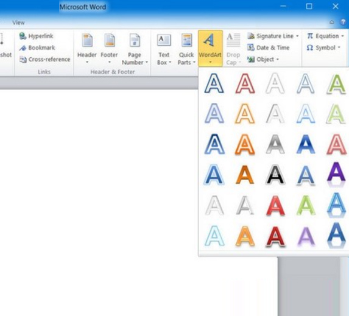Open the Header gallery
Screen dimensions: 349x316
coord(87,49)
